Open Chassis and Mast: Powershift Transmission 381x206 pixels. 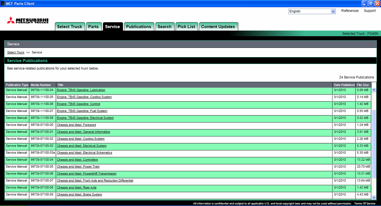tap(87, 174)
